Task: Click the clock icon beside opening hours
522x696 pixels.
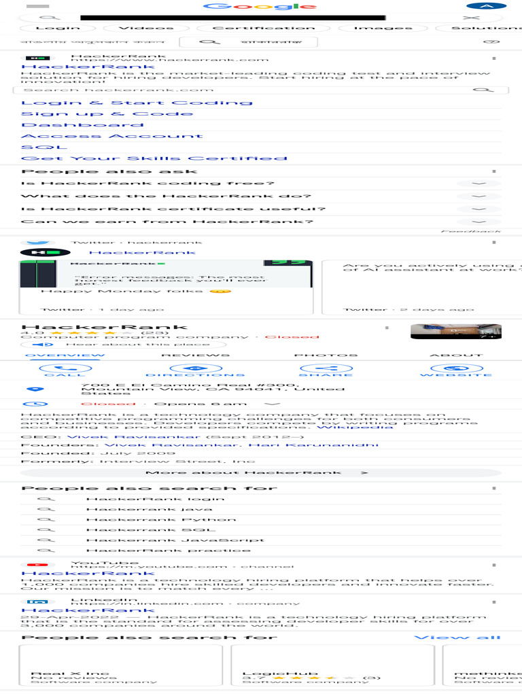Action: coord(35,404)
